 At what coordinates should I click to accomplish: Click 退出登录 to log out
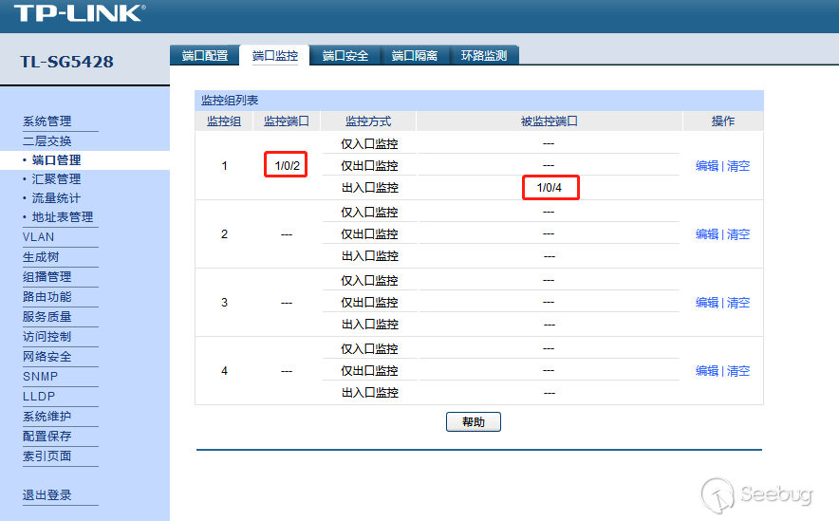point(47,495)
